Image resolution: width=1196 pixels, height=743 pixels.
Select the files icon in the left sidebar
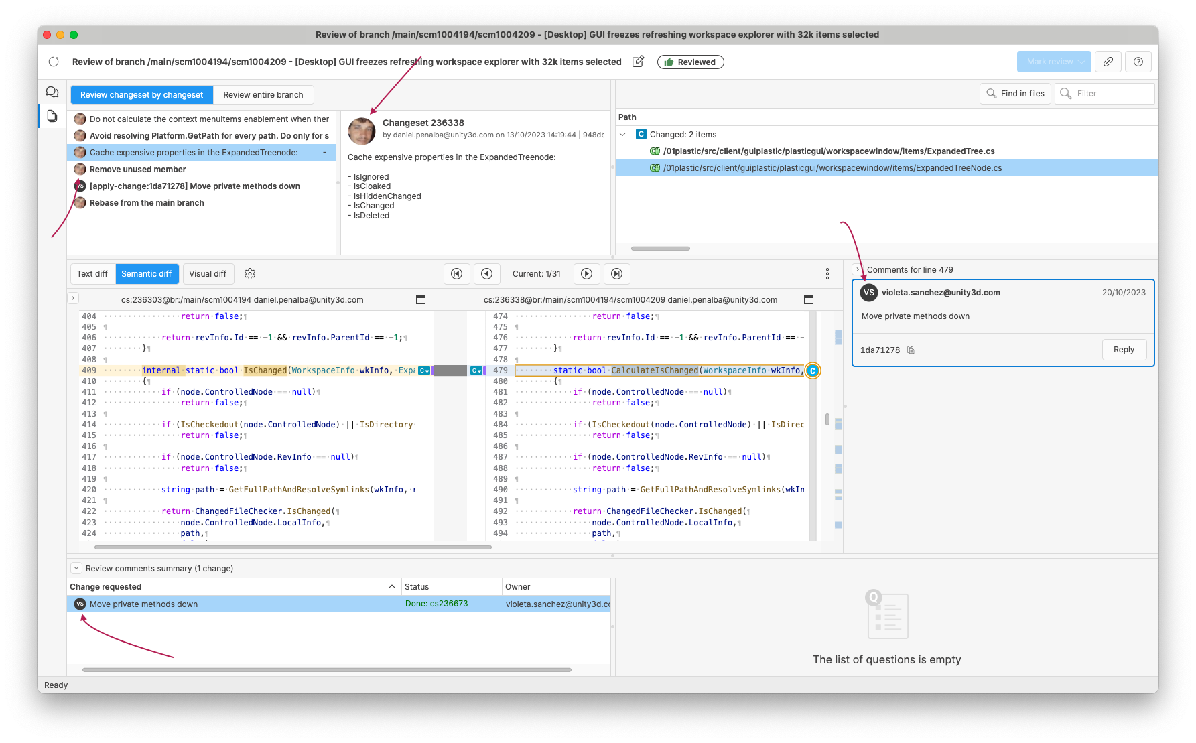(52, 115)
